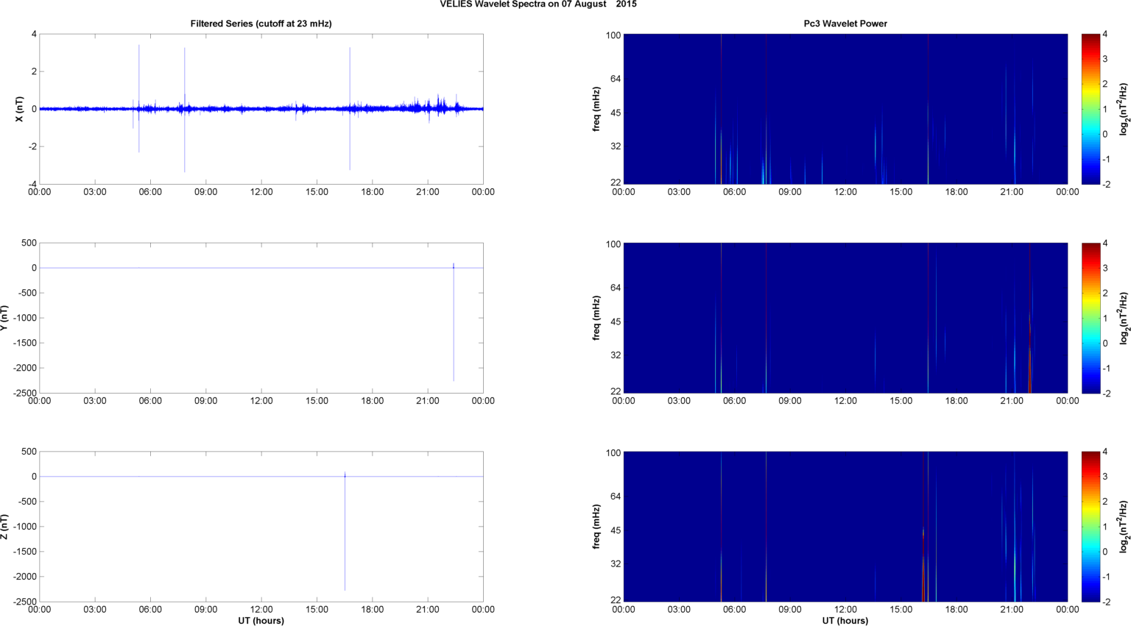
Task: Click 'UT (hours)' label under the Z series plot
Action: pos(261,621)
